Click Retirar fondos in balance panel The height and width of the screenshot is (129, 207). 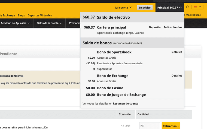173,27
